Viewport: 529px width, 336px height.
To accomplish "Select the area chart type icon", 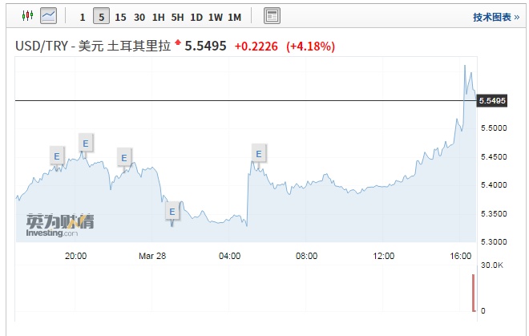I will (x=49, y=16).
